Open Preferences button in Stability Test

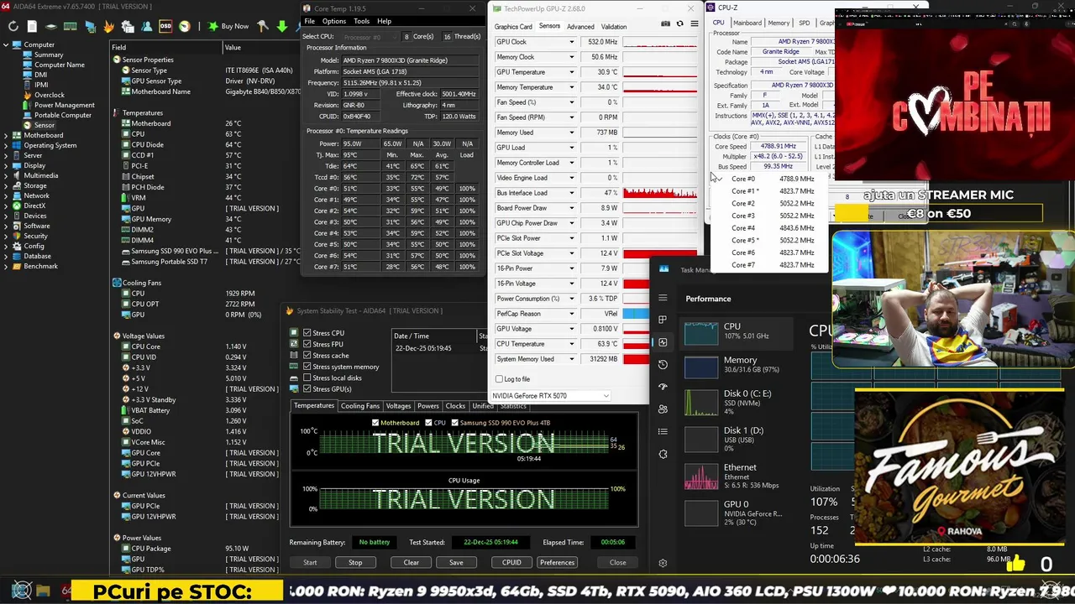(x=557, y=563)
